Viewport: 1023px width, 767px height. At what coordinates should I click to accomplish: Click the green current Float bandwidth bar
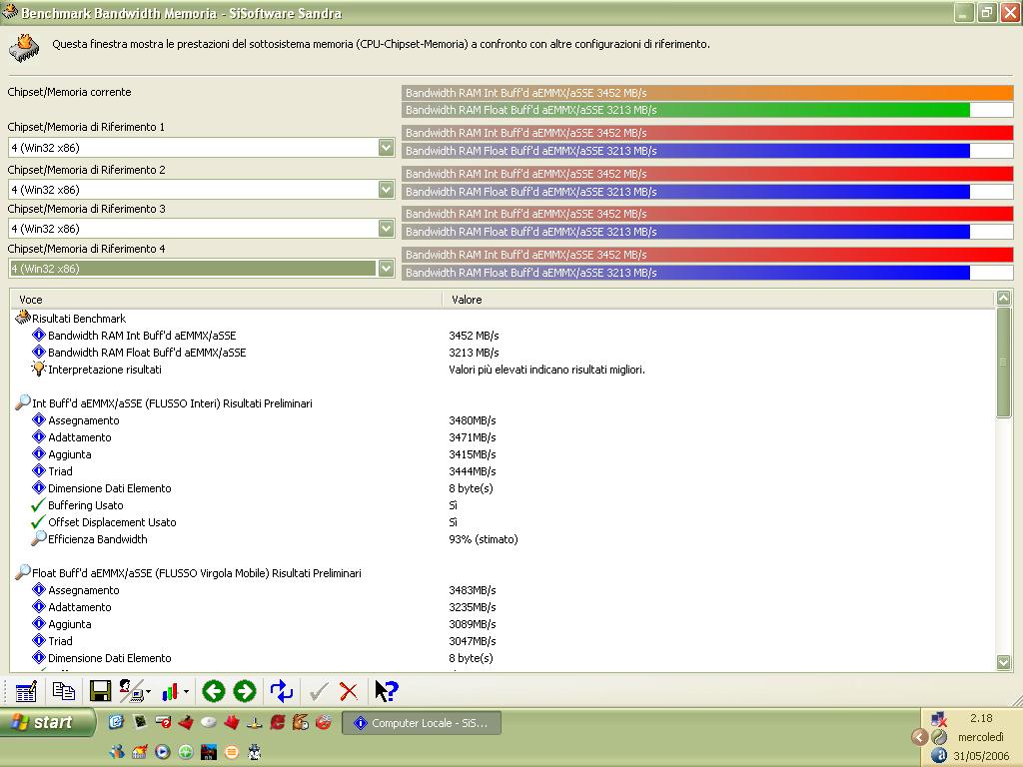point(685,110)
